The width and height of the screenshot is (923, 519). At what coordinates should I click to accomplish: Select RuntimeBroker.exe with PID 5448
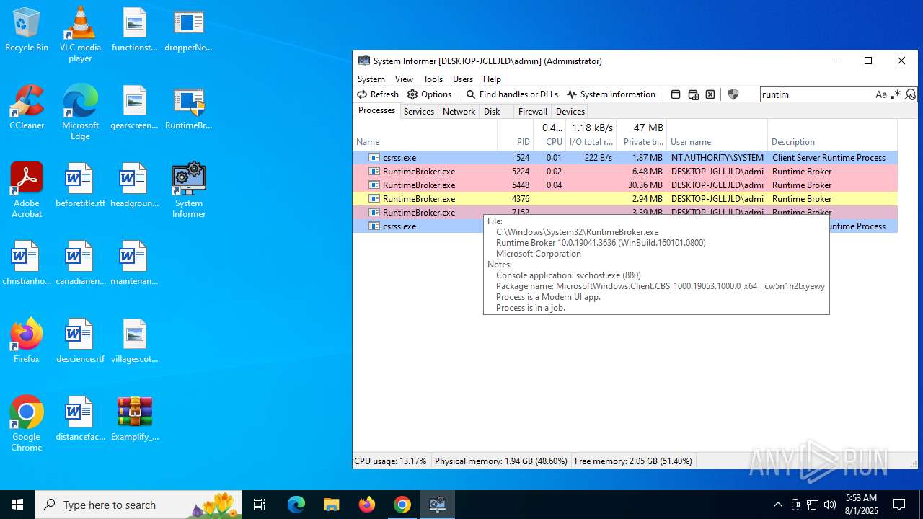[625, 185]
